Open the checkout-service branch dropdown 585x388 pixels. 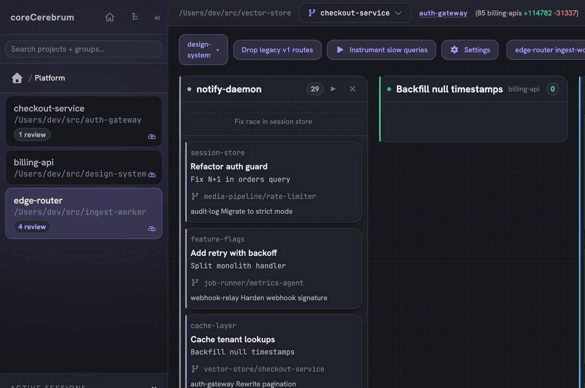(355, 13)
